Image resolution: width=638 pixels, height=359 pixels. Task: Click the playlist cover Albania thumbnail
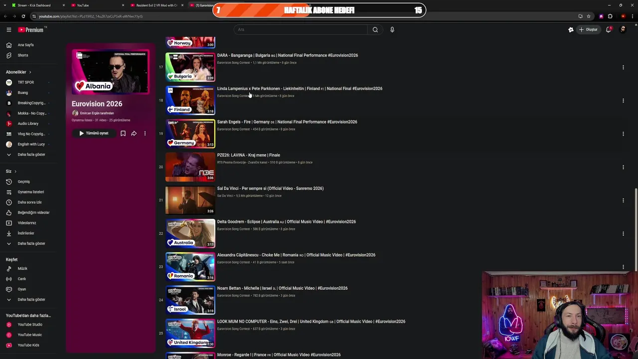(110, 72)
